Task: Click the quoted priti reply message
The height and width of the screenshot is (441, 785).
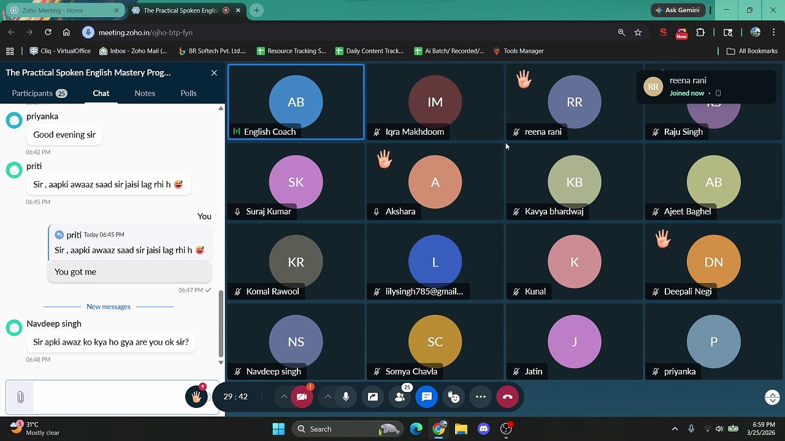Action: point(129,244)
